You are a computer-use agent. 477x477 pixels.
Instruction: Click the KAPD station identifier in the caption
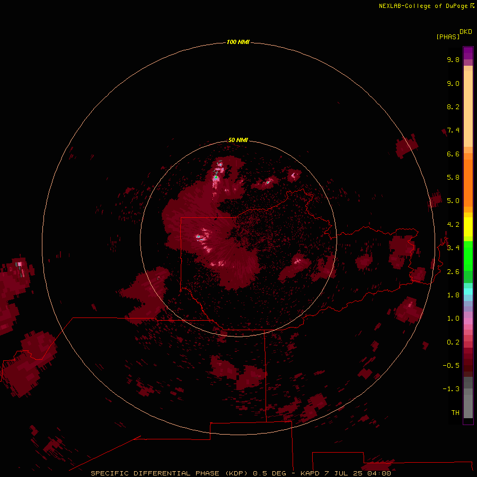click(x=310, y=473)
